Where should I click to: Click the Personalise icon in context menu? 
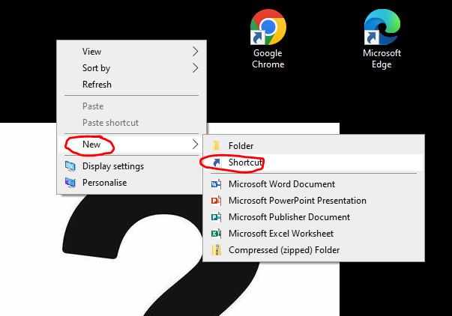point(70,183)
